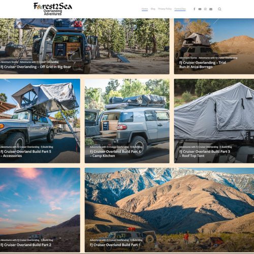
Task: Click Adventure Stories category on Big Bear post
Action: click(x=9, y=62)
